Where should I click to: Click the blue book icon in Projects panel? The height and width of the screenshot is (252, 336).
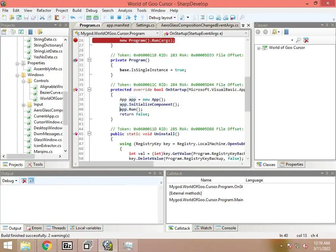point(31,32)
